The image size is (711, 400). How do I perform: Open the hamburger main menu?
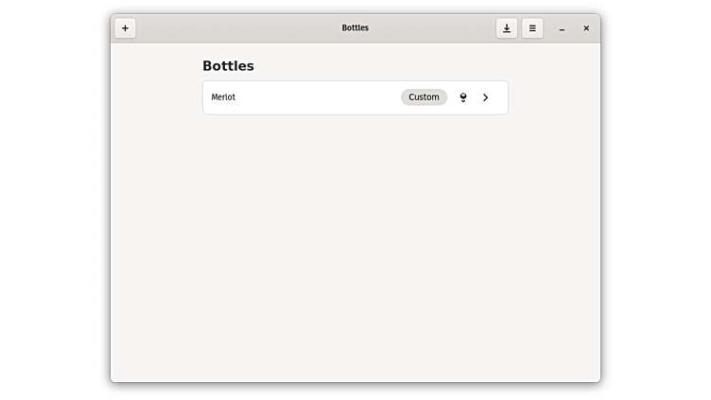(532, 28)
